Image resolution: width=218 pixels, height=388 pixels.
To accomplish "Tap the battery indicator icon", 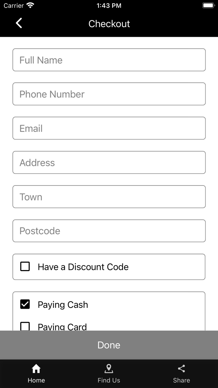I will click(208, 5).
